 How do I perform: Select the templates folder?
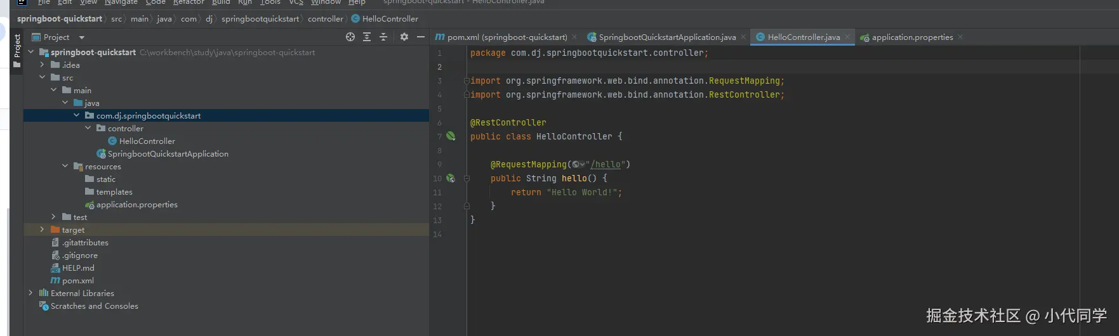[x=114, y=191]
